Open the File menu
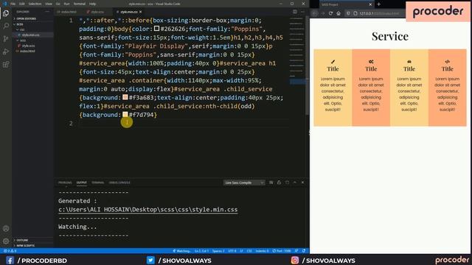Image resolution: width=472 pixels, height=265 pixels. 13,4
